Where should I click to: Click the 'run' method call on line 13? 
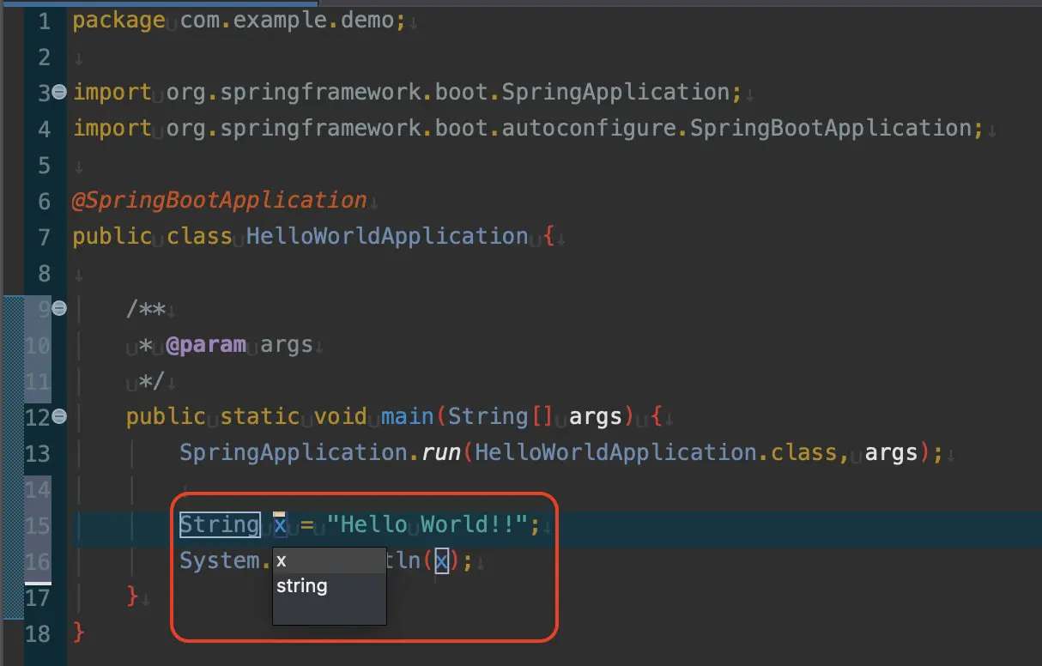tap(441, 452)
